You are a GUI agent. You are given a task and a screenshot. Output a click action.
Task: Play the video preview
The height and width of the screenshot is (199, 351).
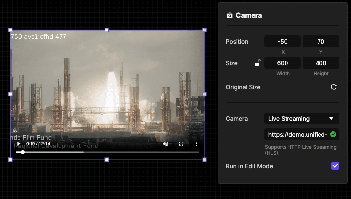pos(19,144)
